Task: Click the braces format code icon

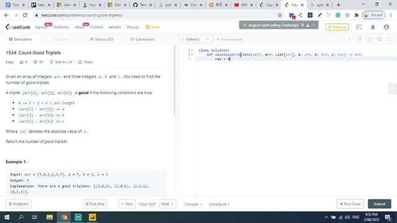Action: [360, 40]
